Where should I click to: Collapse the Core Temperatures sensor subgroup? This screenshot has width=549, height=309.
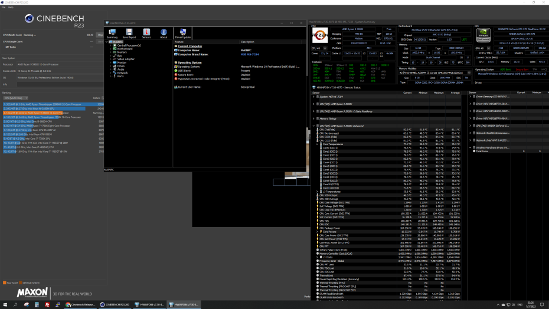click(317, 144)
